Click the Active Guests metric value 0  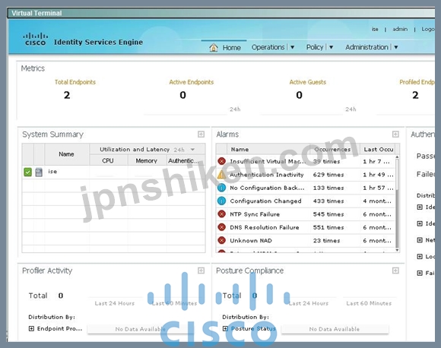(x=300, y=95)
